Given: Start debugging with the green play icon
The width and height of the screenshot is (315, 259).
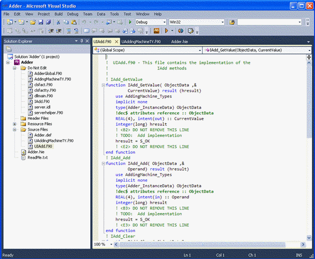Looking at the screenshot, I should pyautogui.click(x=130, y=22).
